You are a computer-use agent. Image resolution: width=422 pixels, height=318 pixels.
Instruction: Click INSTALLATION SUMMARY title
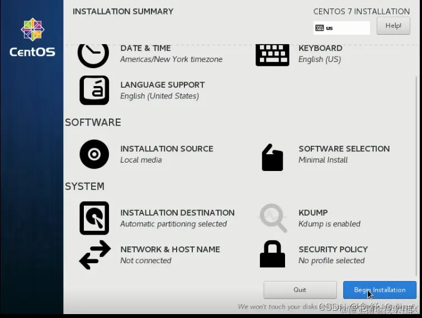[123, 12]
